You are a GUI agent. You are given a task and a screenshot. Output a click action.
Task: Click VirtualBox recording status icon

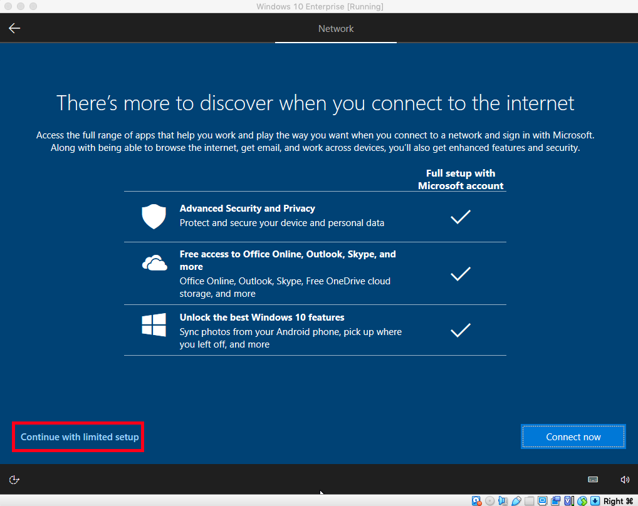[x=555, y=501]
